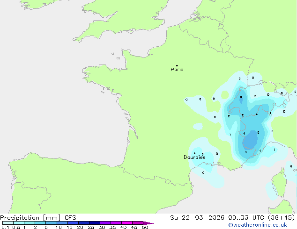Pick the 35–40 mm legend swatch
Image resolution: width=297 pixels, height=229 pixels.
click(x=116, y=223)
